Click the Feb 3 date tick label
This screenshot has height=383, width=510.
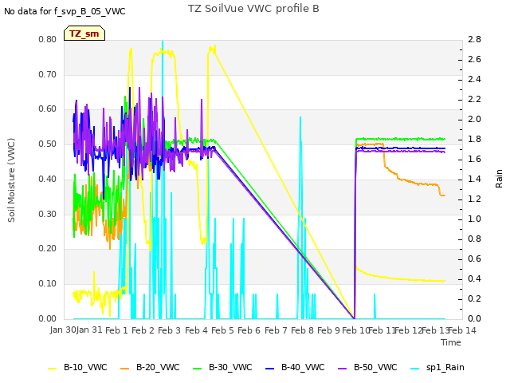[x=170, y=330]
